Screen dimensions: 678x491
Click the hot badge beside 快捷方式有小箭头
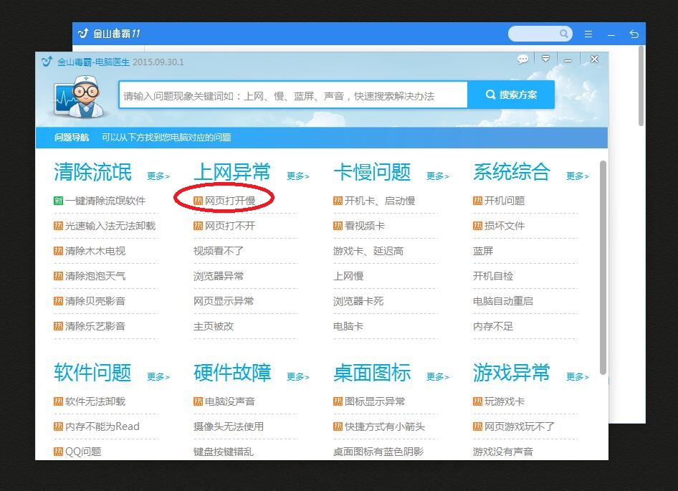(x=338, y=426)
